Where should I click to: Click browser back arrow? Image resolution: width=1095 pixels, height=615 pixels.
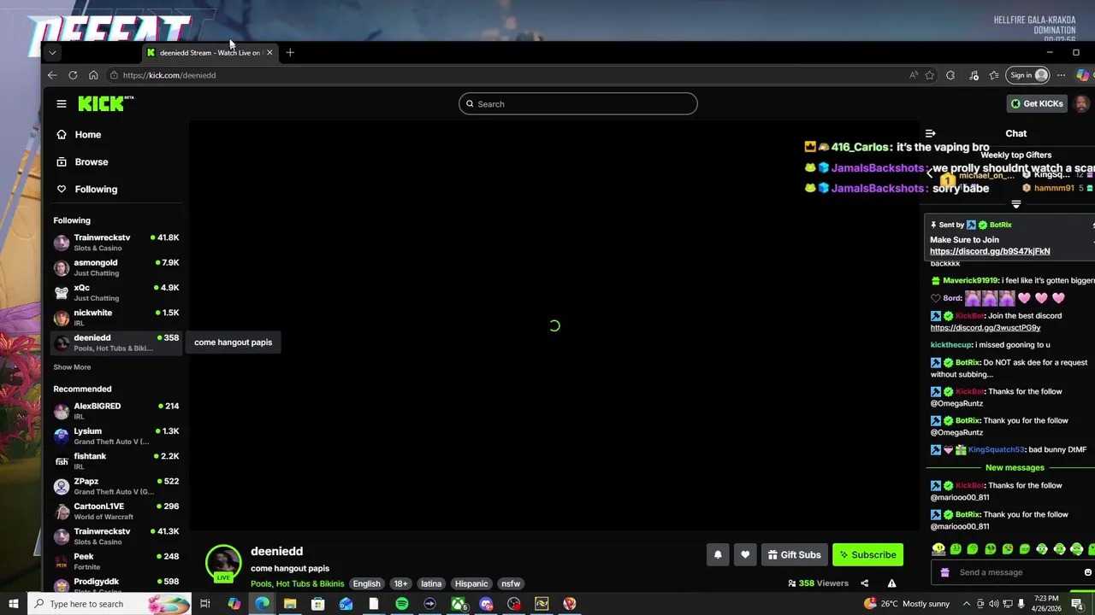tap(52, 75)
